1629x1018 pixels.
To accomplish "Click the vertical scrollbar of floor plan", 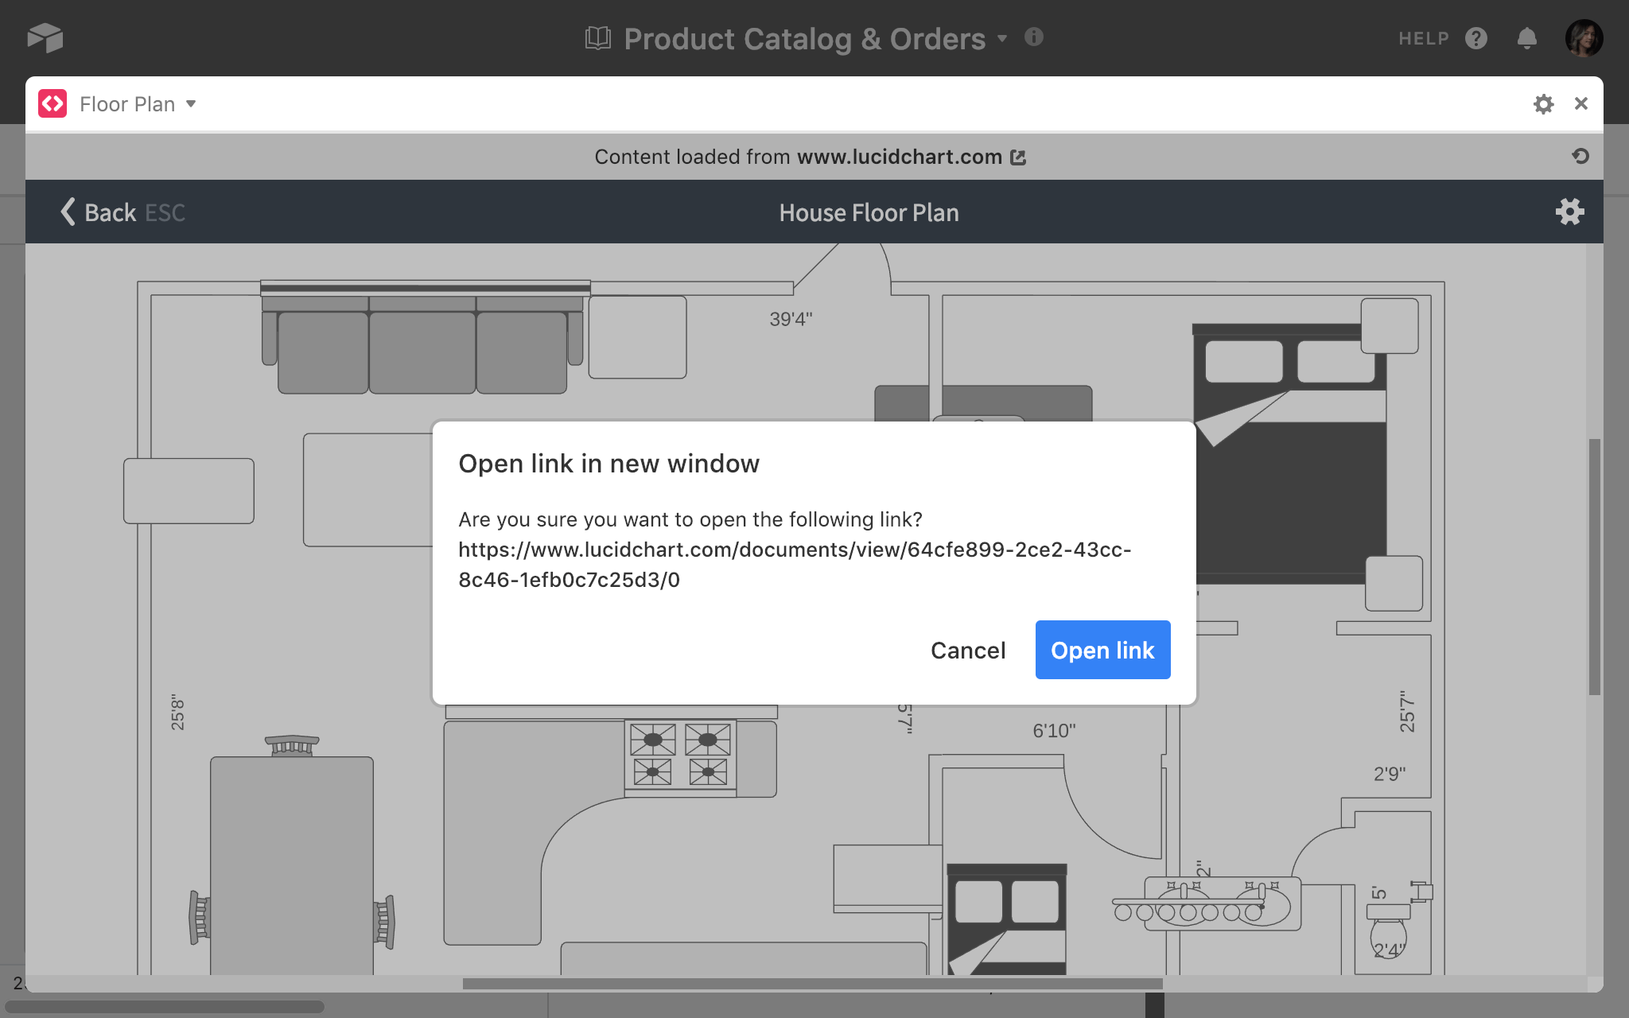I will pos(1594,566).
